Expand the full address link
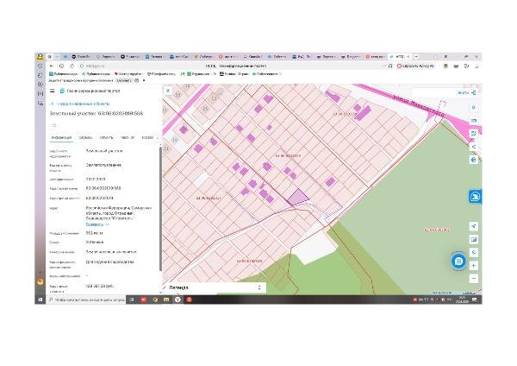 click(x=95, y=224)
